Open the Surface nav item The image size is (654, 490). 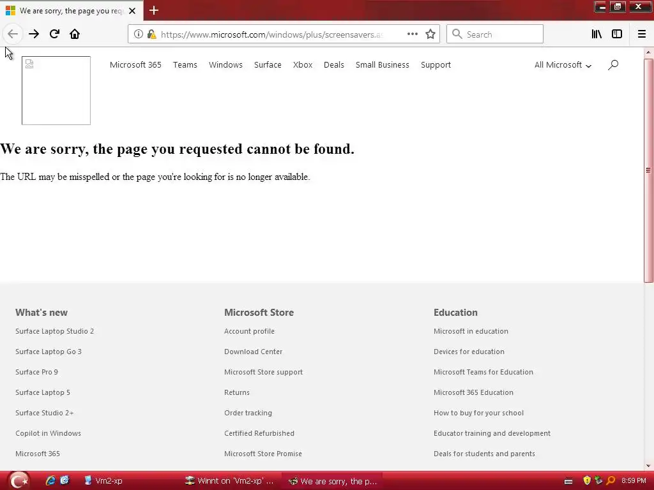tap(268, 65)
